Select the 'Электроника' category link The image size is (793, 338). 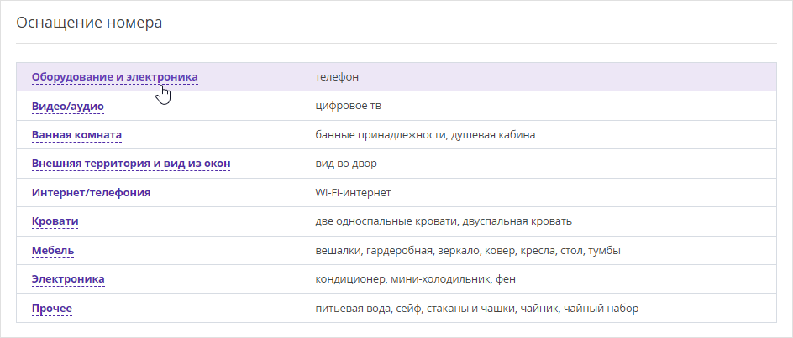point(68,279)
